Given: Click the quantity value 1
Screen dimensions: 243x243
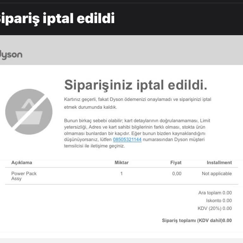Looking at the screenshot, I should click(x=121, y=174).
